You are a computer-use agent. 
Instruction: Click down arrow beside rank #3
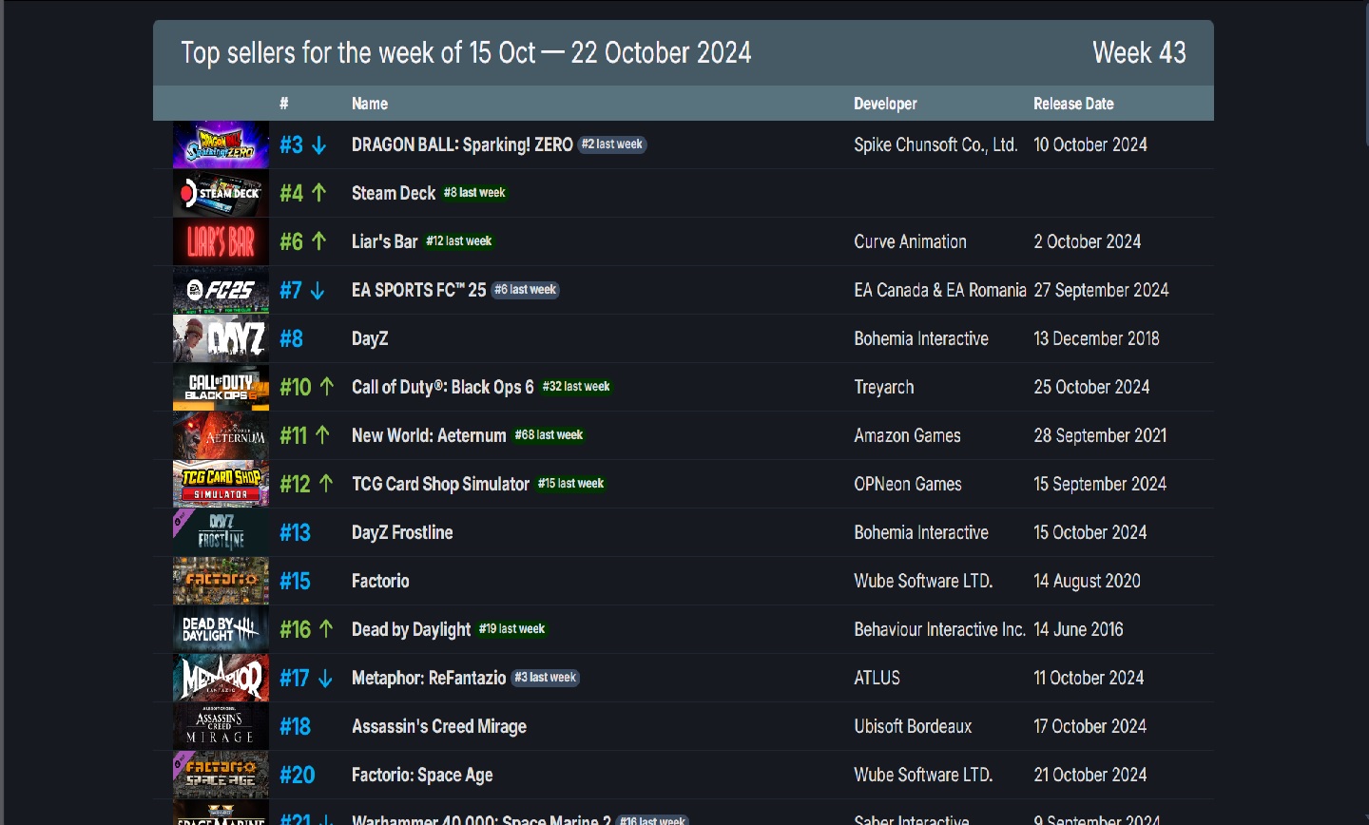tap(319, 145)
